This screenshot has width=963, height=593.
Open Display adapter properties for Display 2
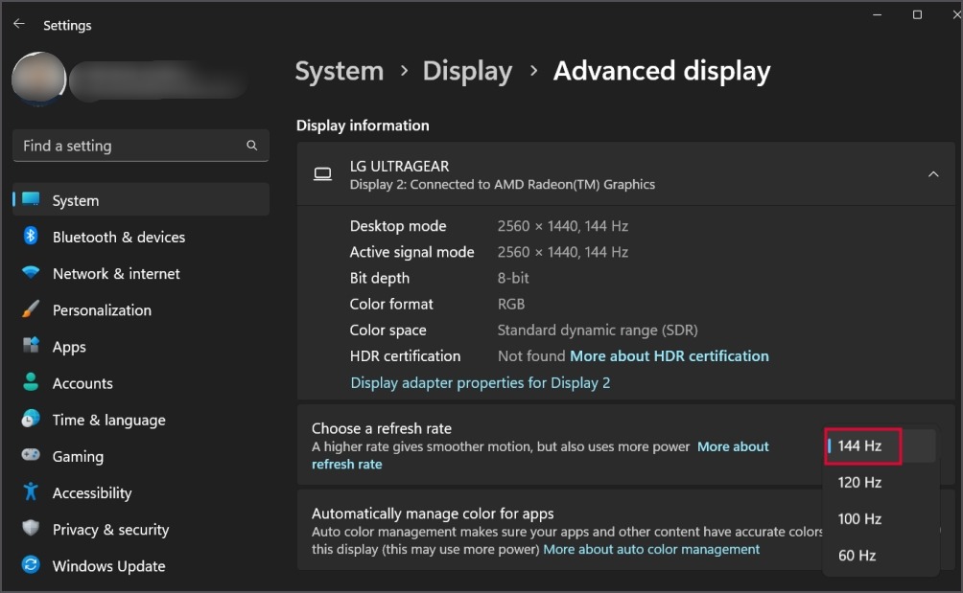click(x=481, y=382)
